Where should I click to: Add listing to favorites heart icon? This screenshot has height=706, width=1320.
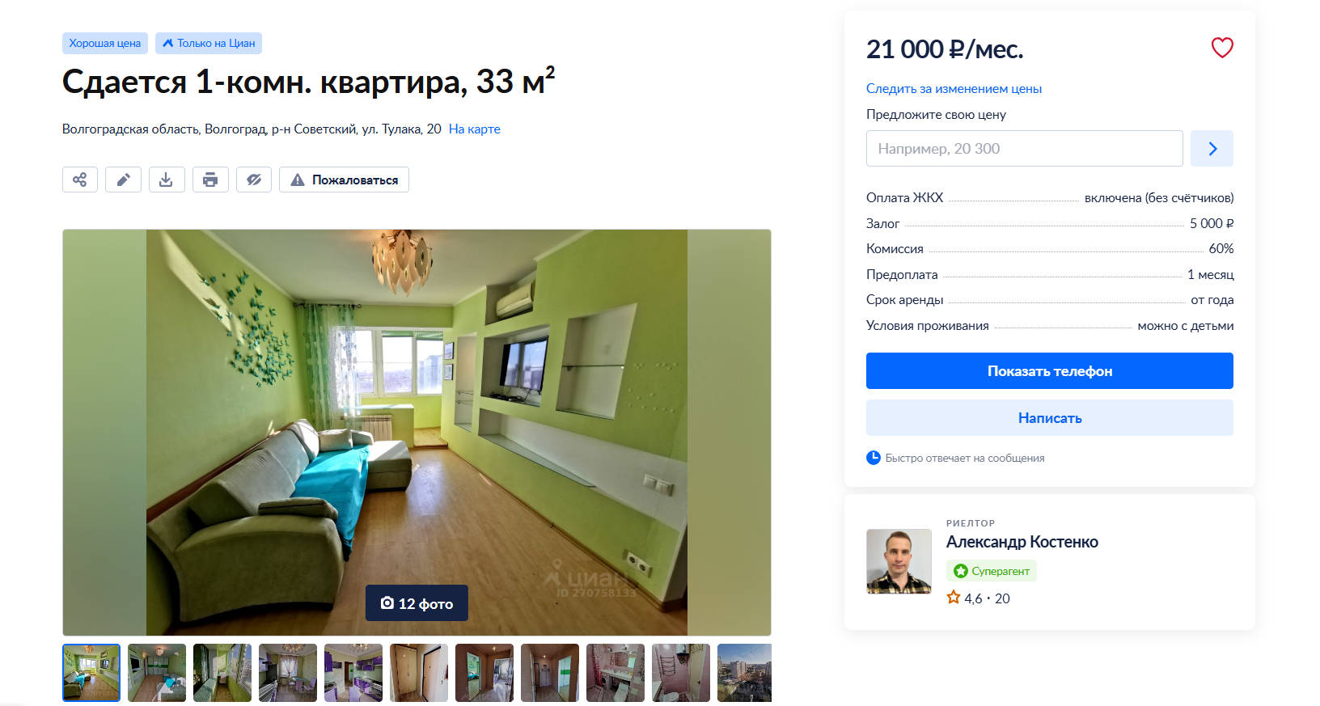[1222, 48]
